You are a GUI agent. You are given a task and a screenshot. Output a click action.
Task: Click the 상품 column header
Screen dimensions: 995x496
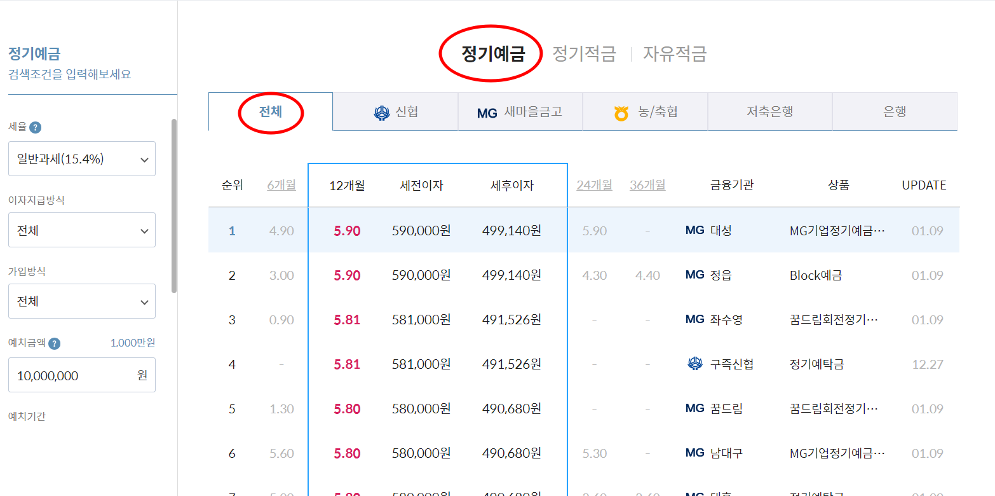tap(839, 186)
